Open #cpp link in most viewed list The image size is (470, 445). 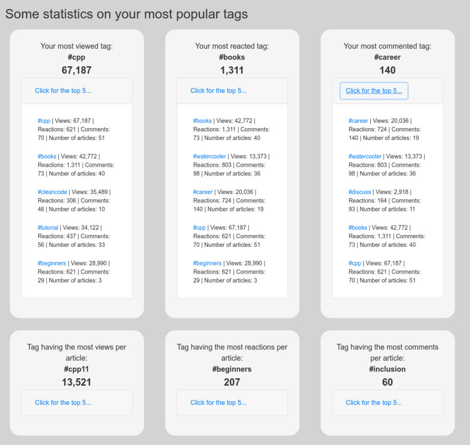click(44, 121)
